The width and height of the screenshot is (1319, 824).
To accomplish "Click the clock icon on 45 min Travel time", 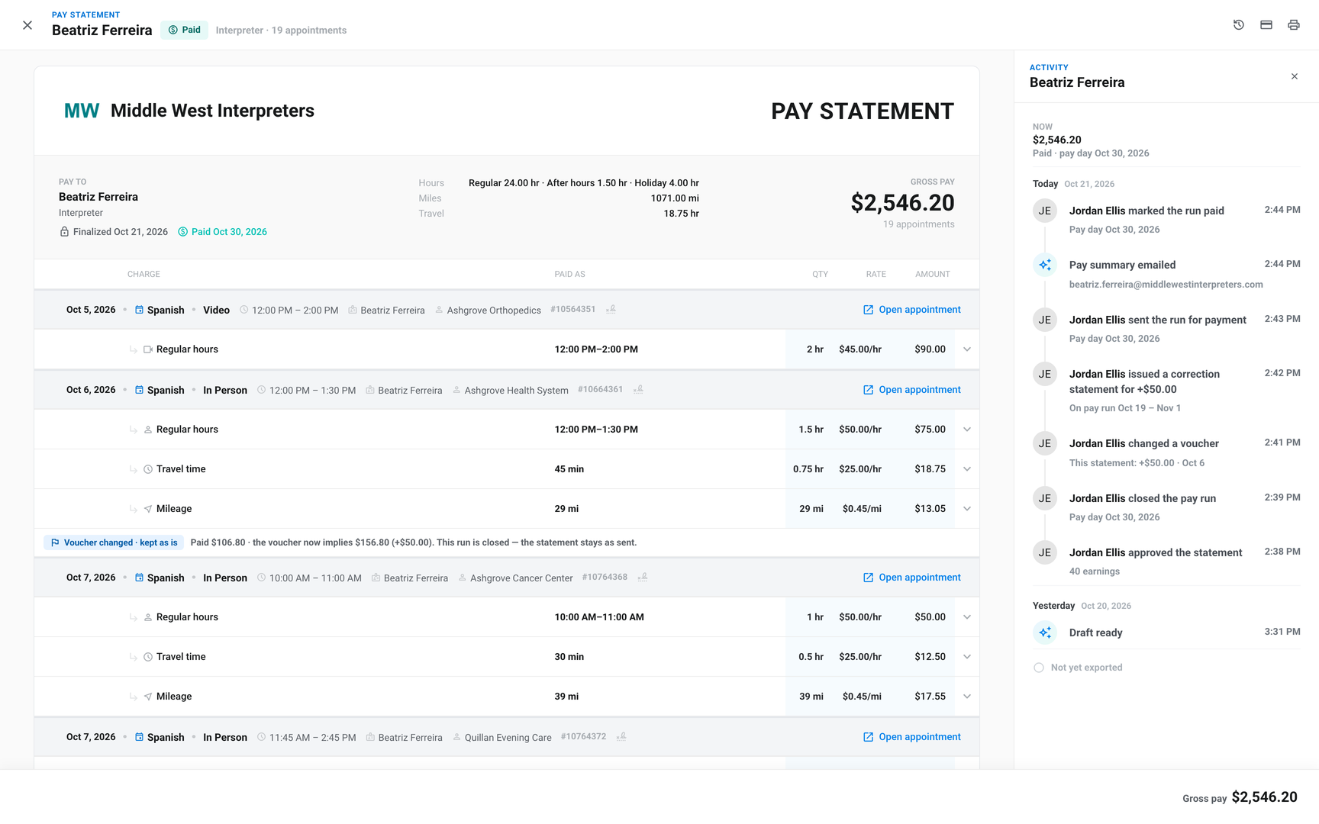I will point(148,469).
